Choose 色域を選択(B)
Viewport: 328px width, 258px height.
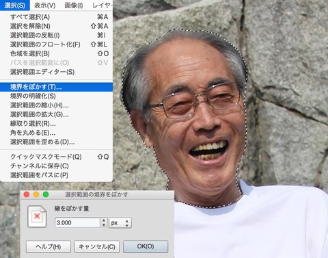[x=56, y=53]
